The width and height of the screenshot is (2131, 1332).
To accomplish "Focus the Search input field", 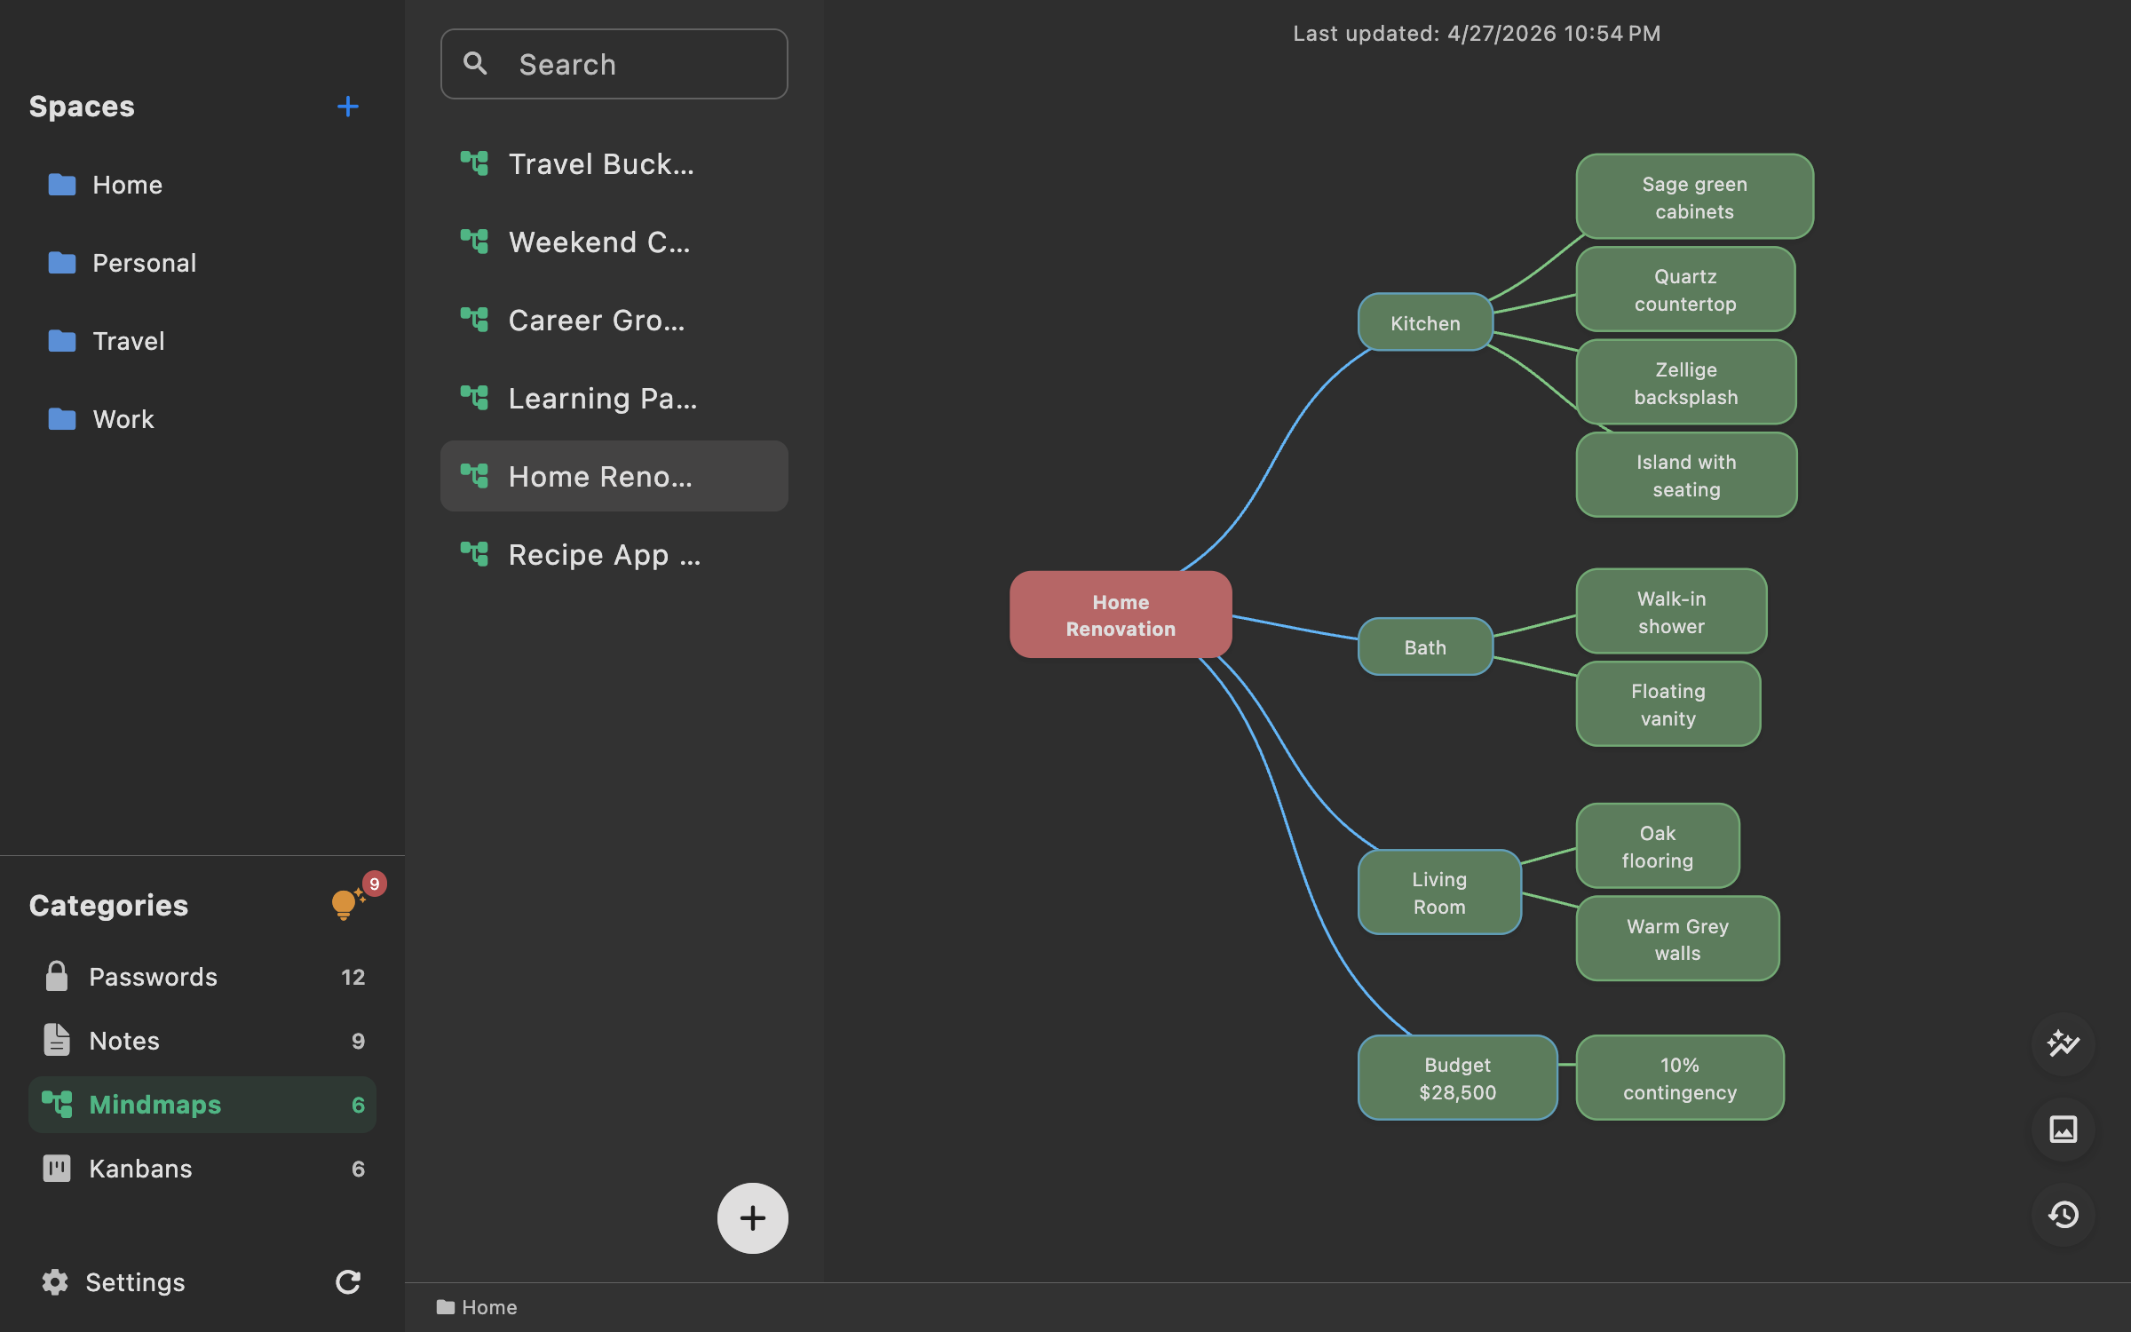I will 614,64.
